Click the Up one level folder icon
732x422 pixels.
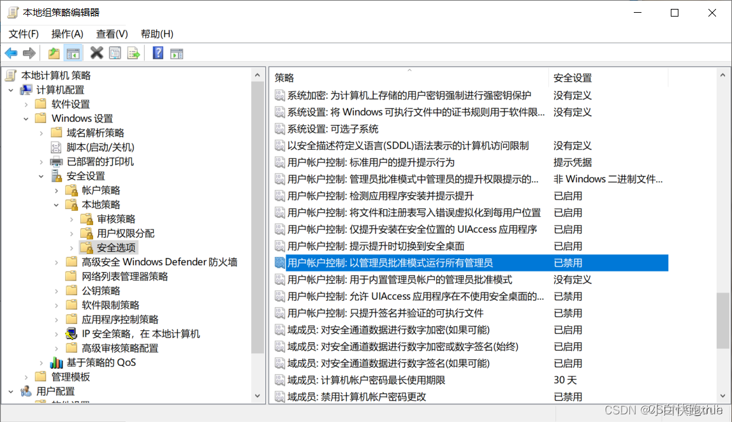tap(54, 53)
